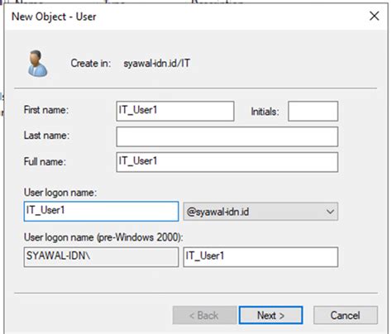Click the SYAWAL-IDN\ domain prefix field
The height and width of the screenshot is (334, 392).
pos(101,257)
